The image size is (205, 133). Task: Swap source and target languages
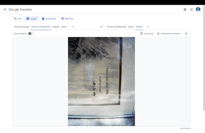pos(101,27)
